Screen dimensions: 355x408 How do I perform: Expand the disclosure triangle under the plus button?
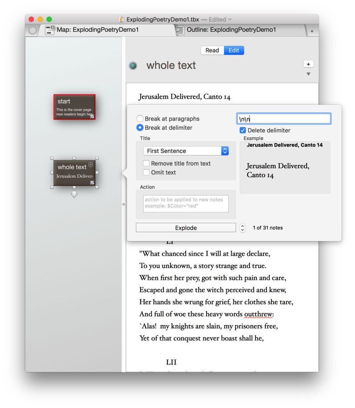point(308,74)
